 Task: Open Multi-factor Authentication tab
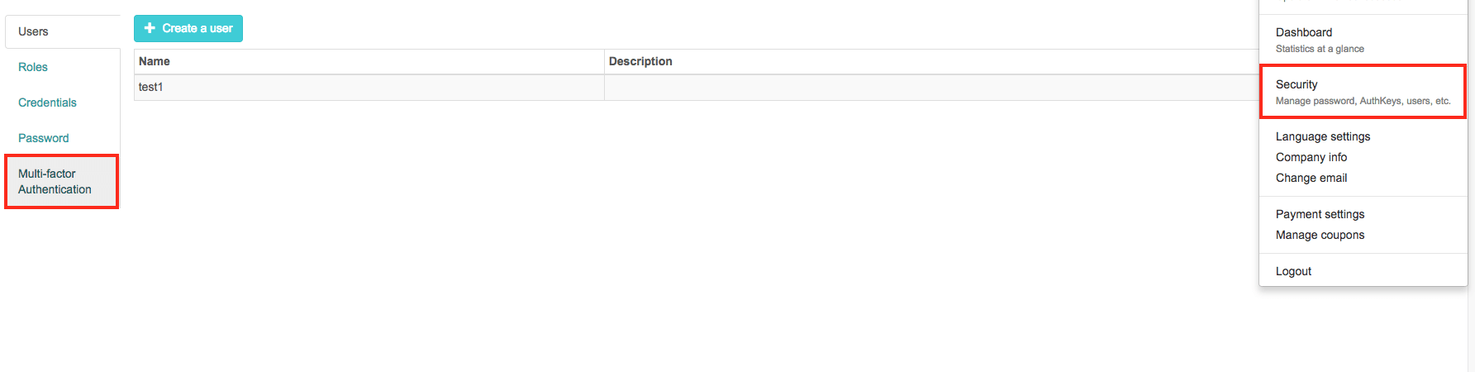pos(55,181)
